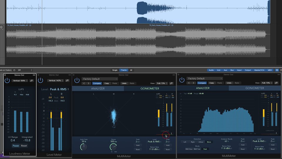Copy settings in Goniometer MultiMeter window

point(107,83)
